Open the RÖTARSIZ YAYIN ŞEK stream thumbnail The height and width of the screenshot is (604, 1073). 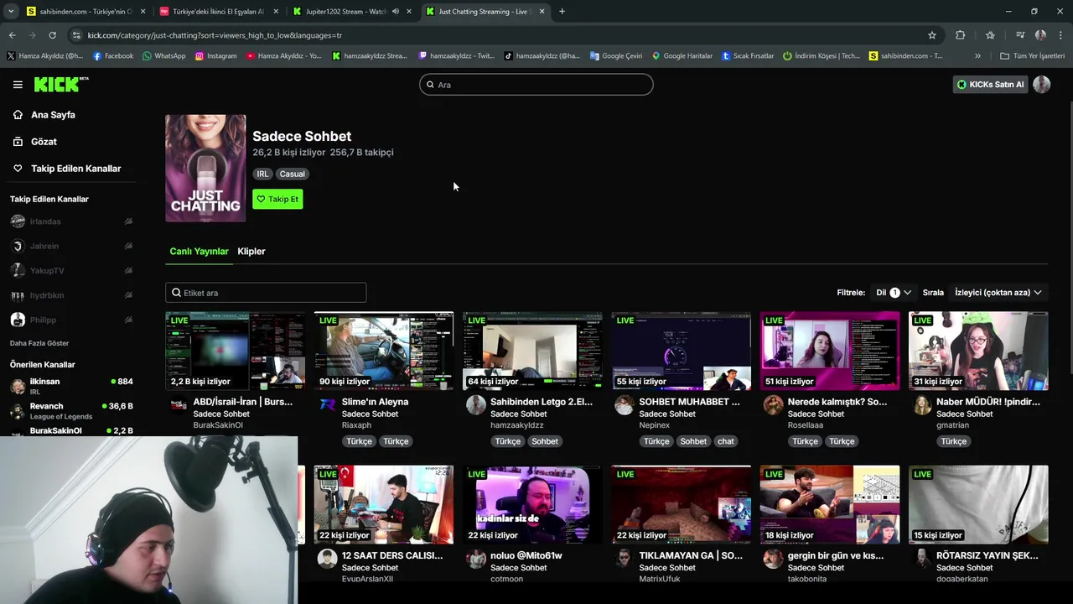click(x=978, y=504)
